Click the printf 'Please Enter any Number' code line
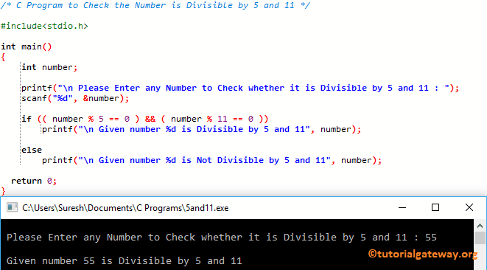The image size is (487, 270). coord(240,88)
